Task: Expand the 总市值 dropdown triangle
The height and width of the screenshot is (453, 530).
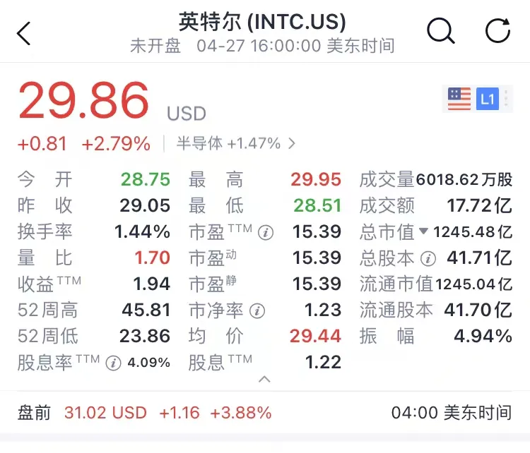Action: tap(423, 231)
